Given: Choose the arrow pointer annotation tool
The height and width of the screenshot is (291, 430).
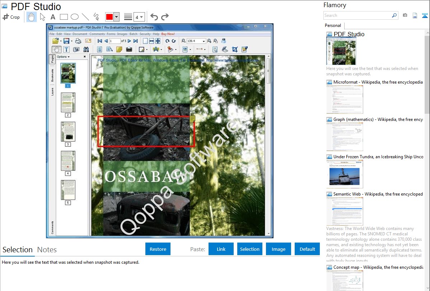Looking at the screenshot, I should [42, 17].
